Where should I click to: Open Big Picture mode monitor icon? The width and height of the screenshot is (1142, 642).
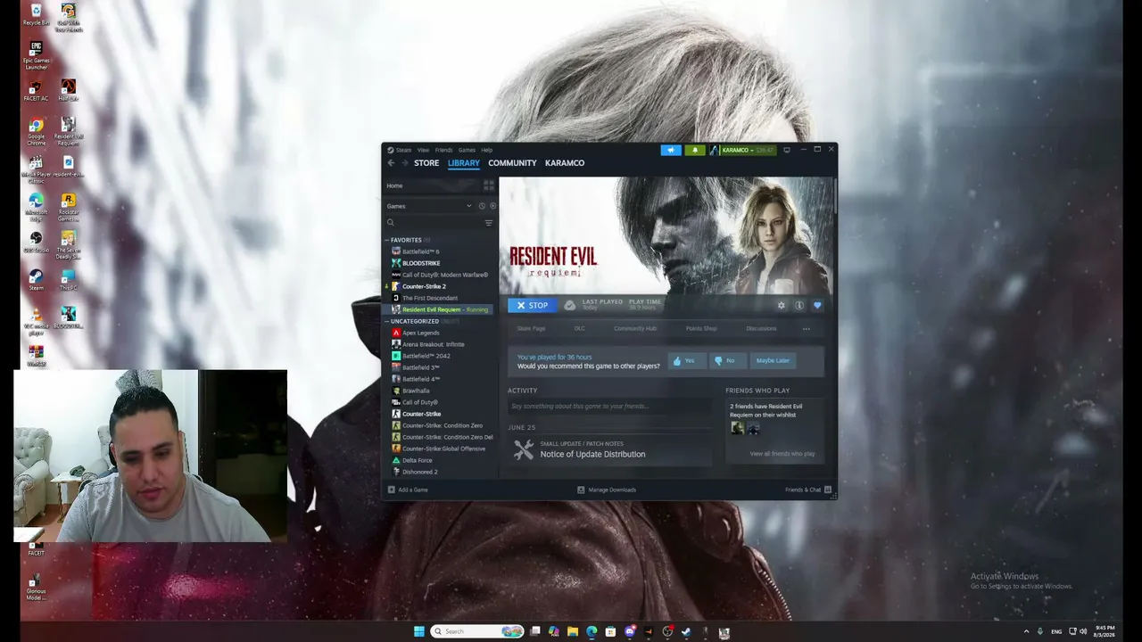click(786, 150)
